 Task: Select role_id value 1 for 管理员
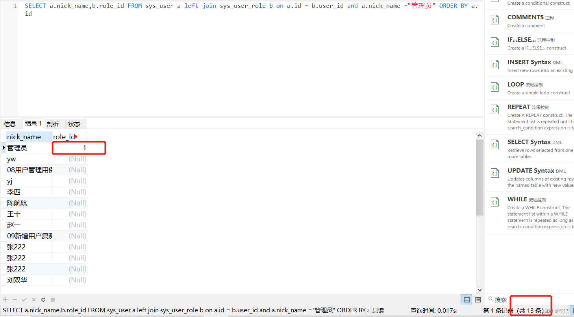[x=70, y=148]
